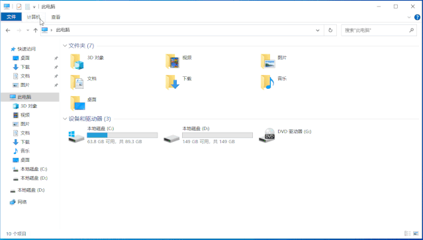Select the 本地磁盘 (C:) drive icon
Image resolution: width=423 pixels, height=240 pixels.
click(x=76, y=137)
